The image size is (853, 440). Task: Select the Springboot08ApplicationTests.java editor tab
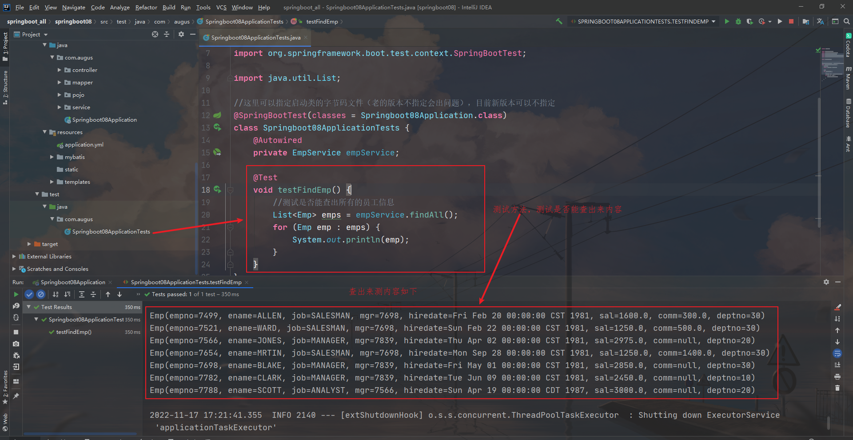tap(255, 38)
